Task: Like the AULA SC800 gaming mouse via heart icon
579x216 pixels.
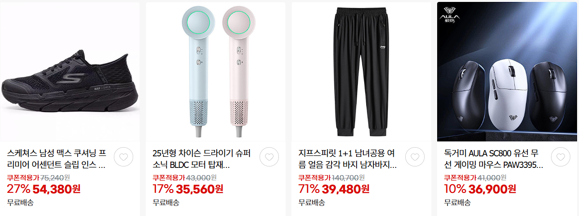Action: (x=561, y=157)
